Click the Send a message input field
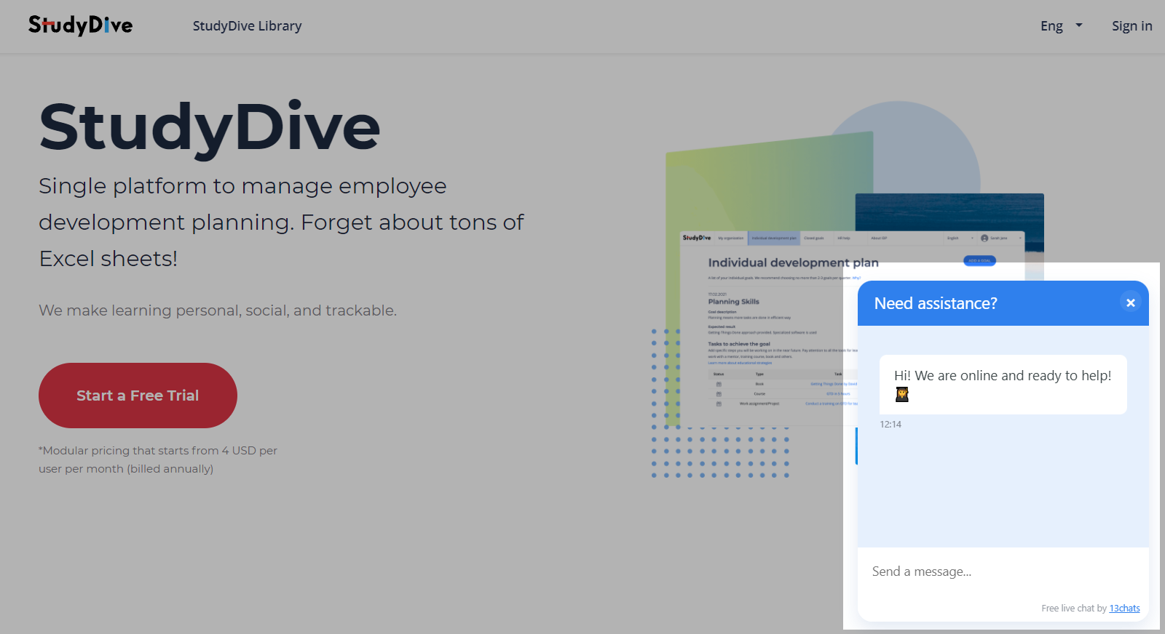1165x634 pixels. tap(1003, 571)
